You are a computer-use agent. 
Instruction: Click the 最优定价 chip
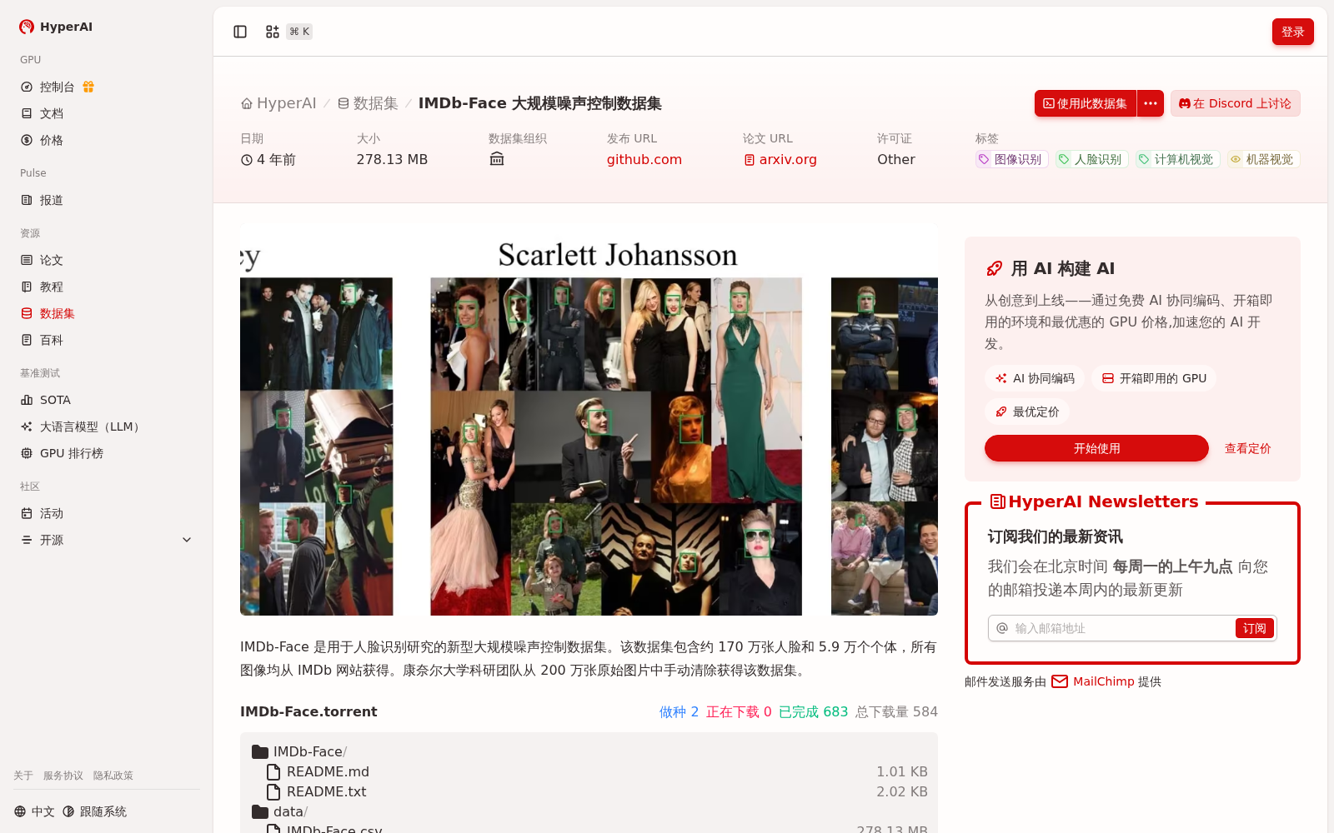[x=1027, y=412]
